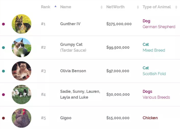
Task: Click teal dot beside Olivia Benson
Action: click(x=3, y=71)
